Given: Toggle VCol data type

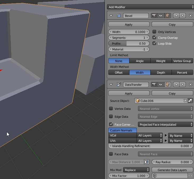Looking at the screenshot, I should [x=123, y=135].
